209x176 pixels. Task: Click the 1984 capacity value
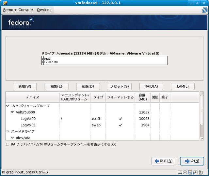pyautogui.click(x=145, y=125)
